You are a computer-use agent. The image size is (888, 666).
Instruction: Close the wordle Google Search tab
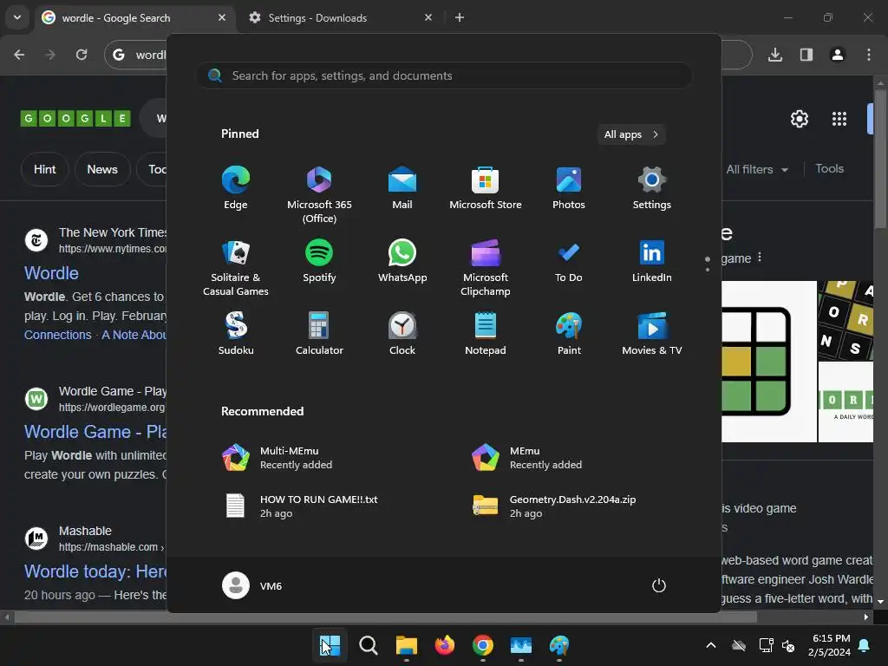pyautogui.click(x=222, y=17)
